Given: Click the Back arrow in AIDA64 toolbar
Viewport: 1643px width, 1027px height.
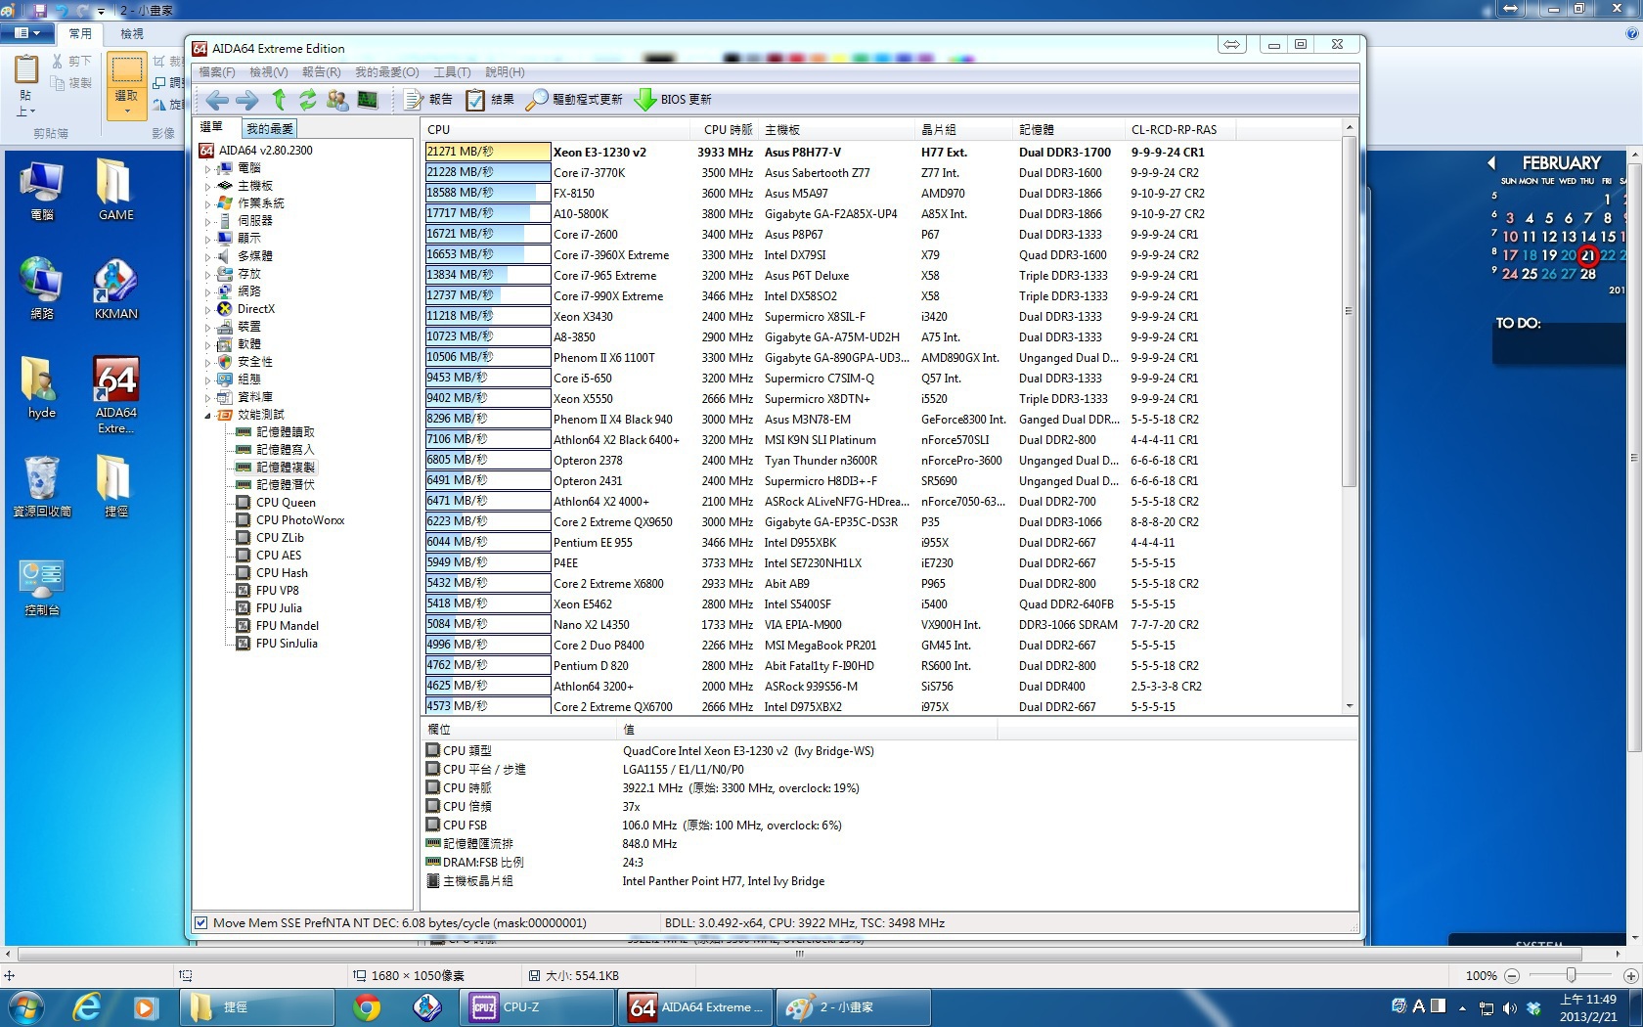Looking at the screenshot, I should pyautogui.click(x=217, y=100).
